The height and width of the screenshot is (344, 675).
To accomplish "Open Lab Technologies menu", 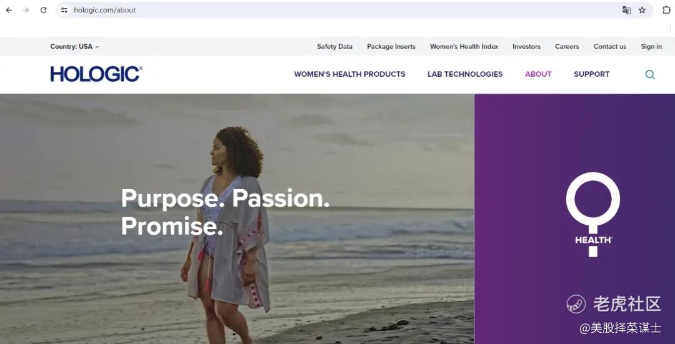I will pos(465,74).
